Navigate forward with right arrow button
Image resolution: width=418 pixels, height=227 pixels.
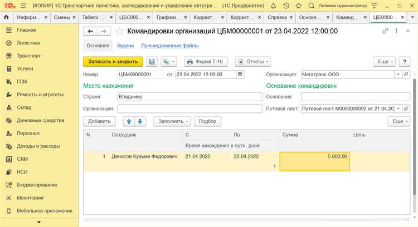[104, 31]
